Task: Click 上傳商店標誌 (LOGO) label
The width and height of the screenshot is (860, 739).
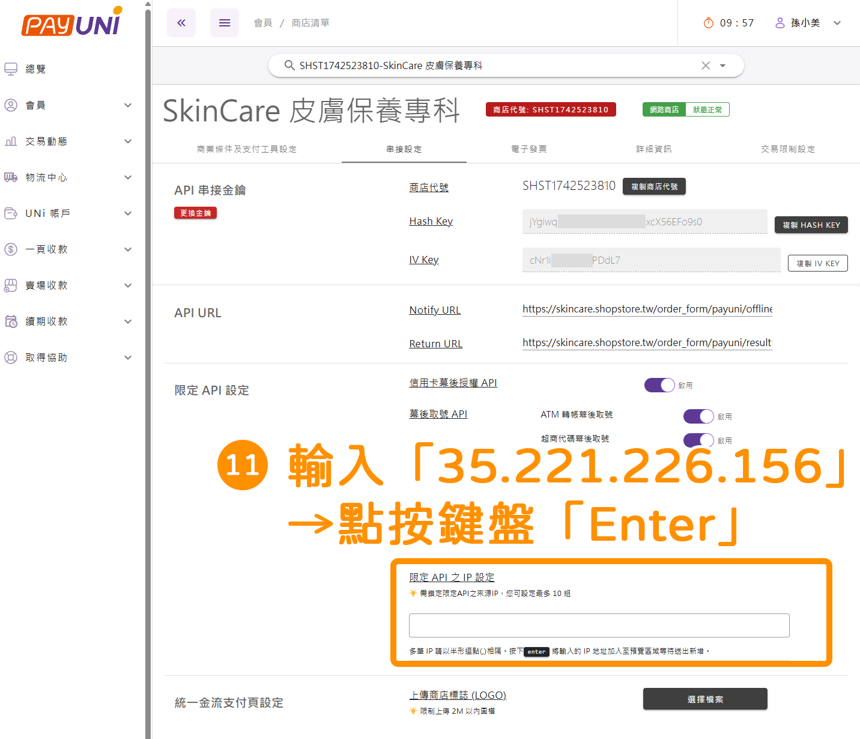Action: [x=458, y=695]
